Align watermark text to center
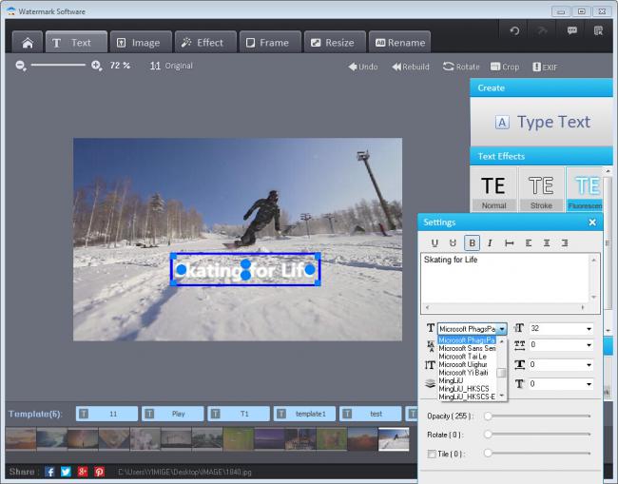 click(547, 243)
